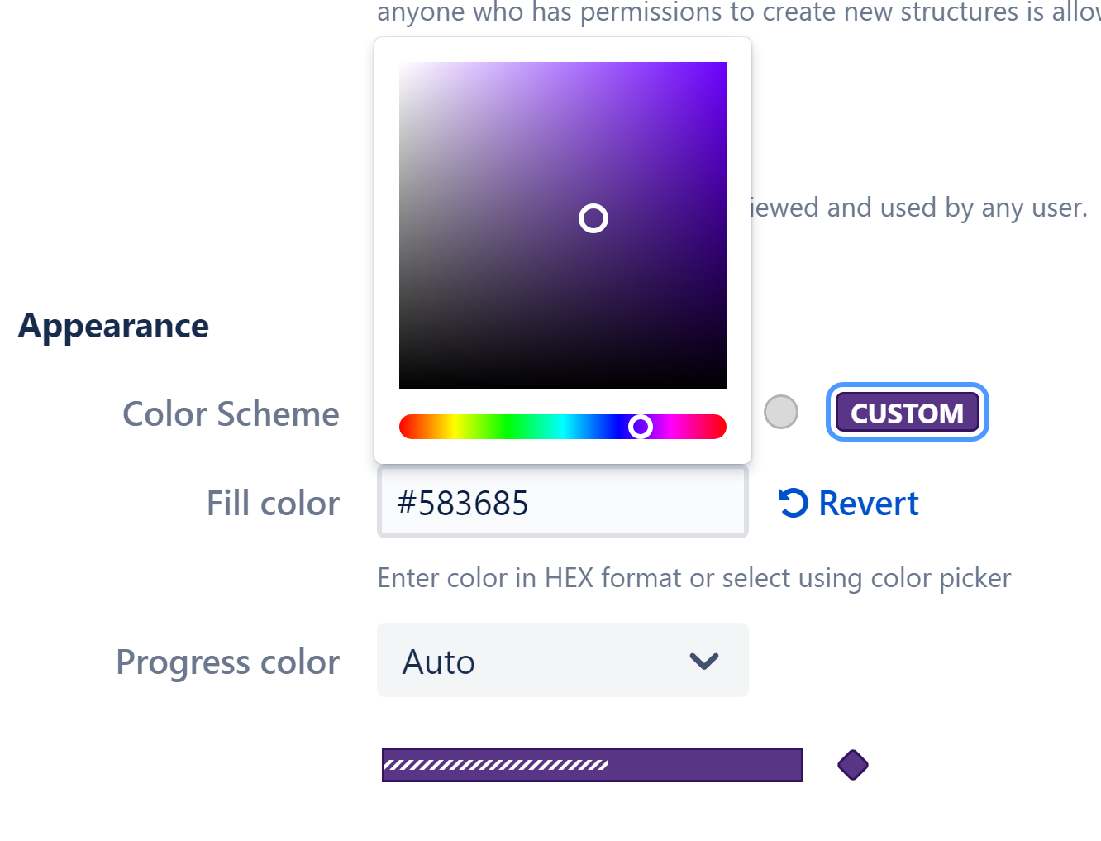Click the chevron arrow in Progress color dropdown

coord(704,661)
